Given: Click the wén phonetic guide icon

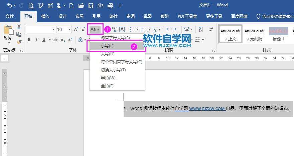Looking at the screenshot, I should point(115,29).
